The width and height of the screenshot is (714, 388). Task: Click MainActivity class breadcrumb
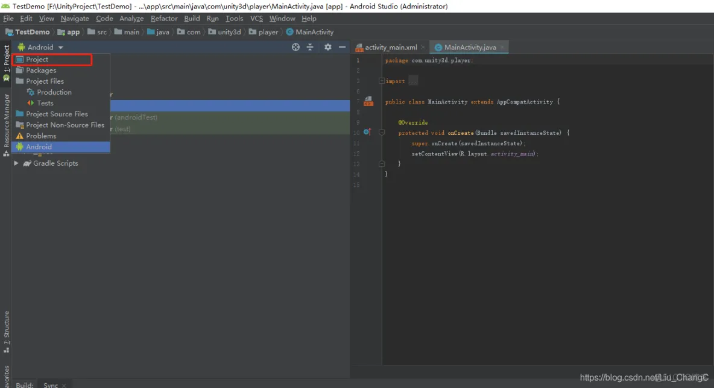point(309,33)
